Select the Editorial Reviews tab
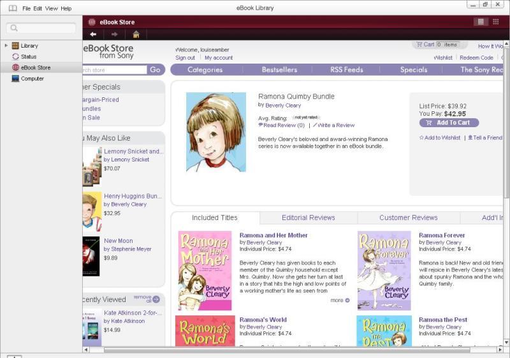This screenshot has width=510, height=358. pos(309,217)
